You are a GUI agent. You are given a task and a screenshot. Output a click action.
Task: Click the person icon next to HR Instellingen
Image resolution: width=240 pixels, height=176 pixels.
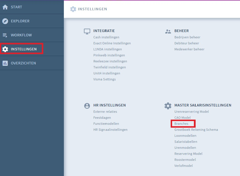point(87,106)
